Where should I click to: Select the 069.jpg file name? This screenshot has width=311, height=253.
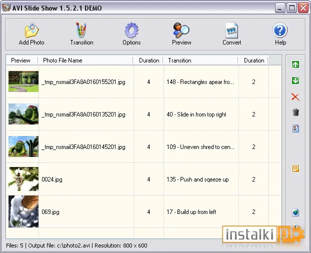pos(50,212)
